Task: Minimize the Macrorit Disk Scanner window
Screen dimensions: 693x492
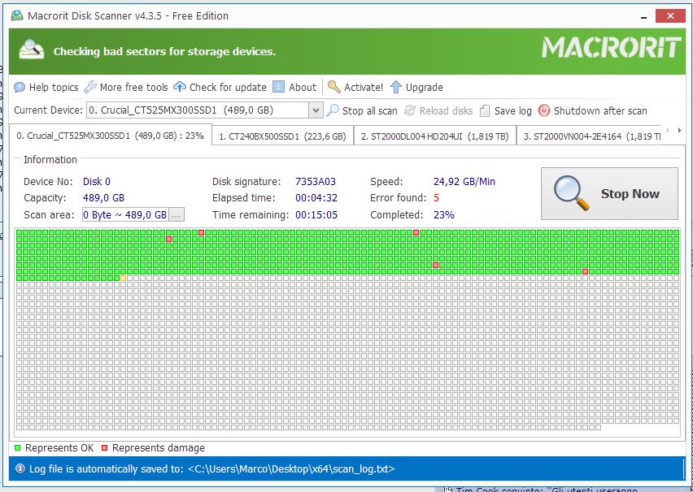Action: [x=643, y=17]
